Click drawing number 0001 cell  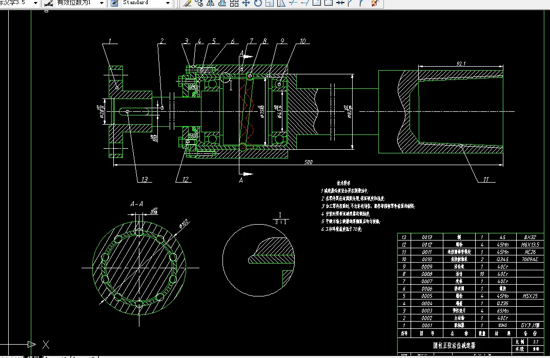pyautogui.click(x=427, y=325)
